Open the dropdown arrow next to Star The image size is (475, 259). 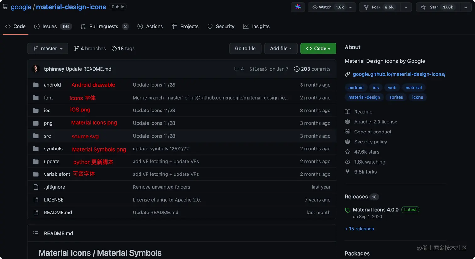466,7
